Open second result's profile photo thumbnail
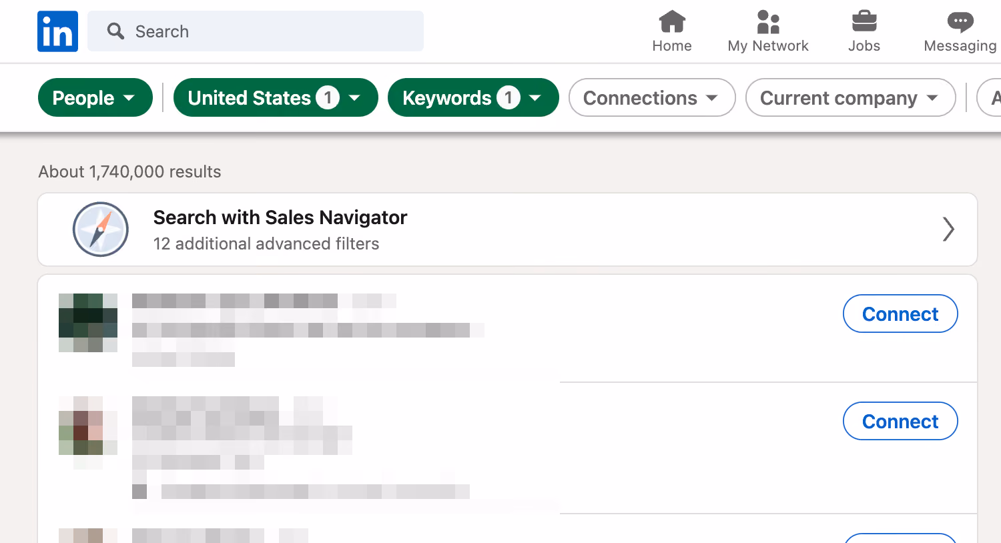The width and height of the screenshot is (1001, 543). pos(88,426)
